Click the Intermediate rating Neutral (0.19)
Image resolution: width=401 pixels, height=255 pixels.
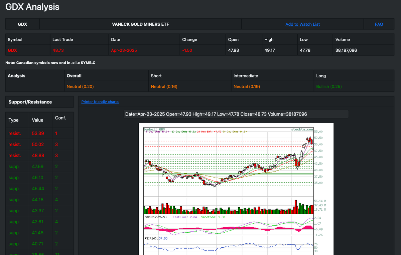coord(247,86)
